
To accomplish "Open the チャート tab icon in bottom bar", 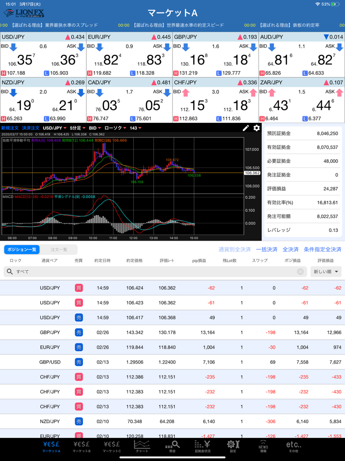I will (x=142, y=446).
